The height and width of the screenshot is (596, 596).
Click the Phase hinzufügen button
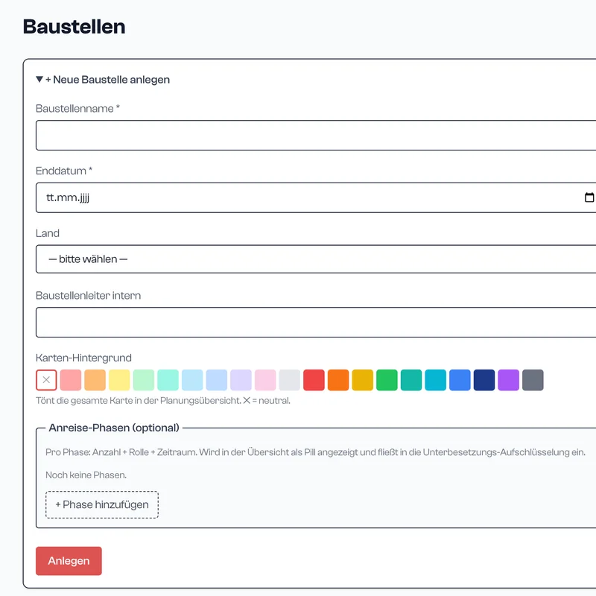tap(102, 505)
